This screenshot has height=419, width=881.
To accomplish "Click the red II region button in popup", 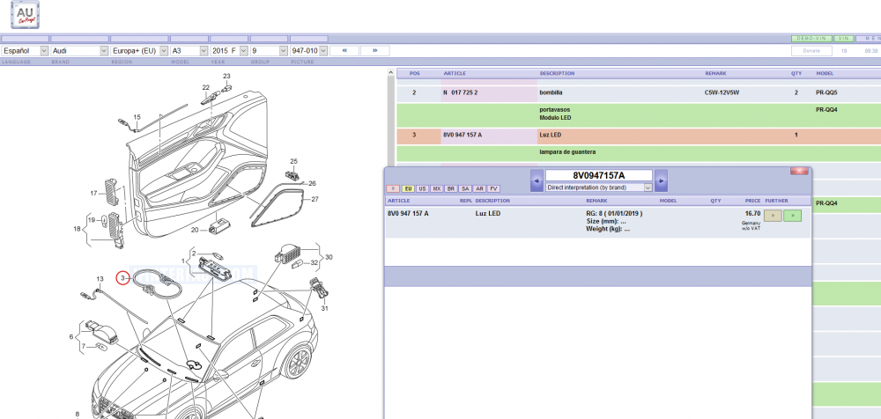I will (x=393, y=189).
